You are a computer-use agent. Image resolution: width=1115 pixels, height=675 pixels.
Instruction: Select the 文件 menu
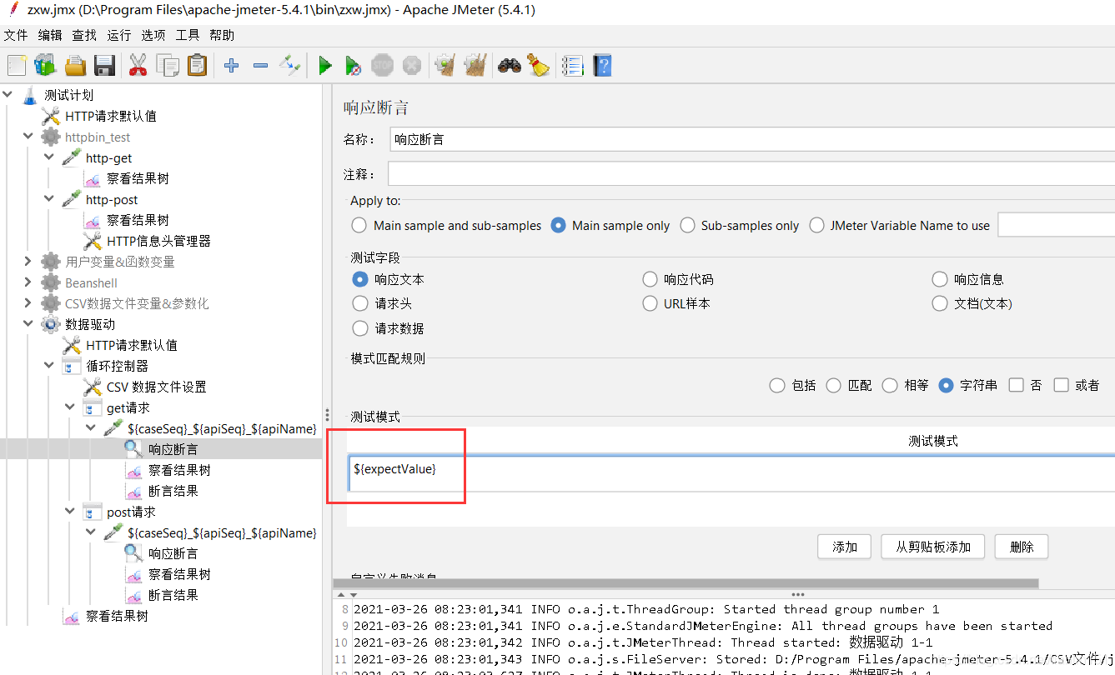tap(16, 35)
